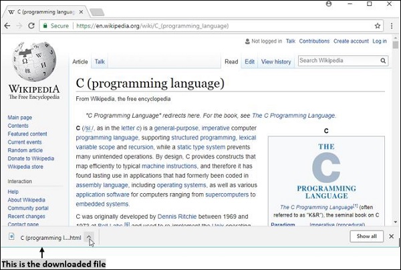This screenshot has width=401, height=270.
Task: Click the page scrollbar down arrow
Action: (x=396, y=222)
